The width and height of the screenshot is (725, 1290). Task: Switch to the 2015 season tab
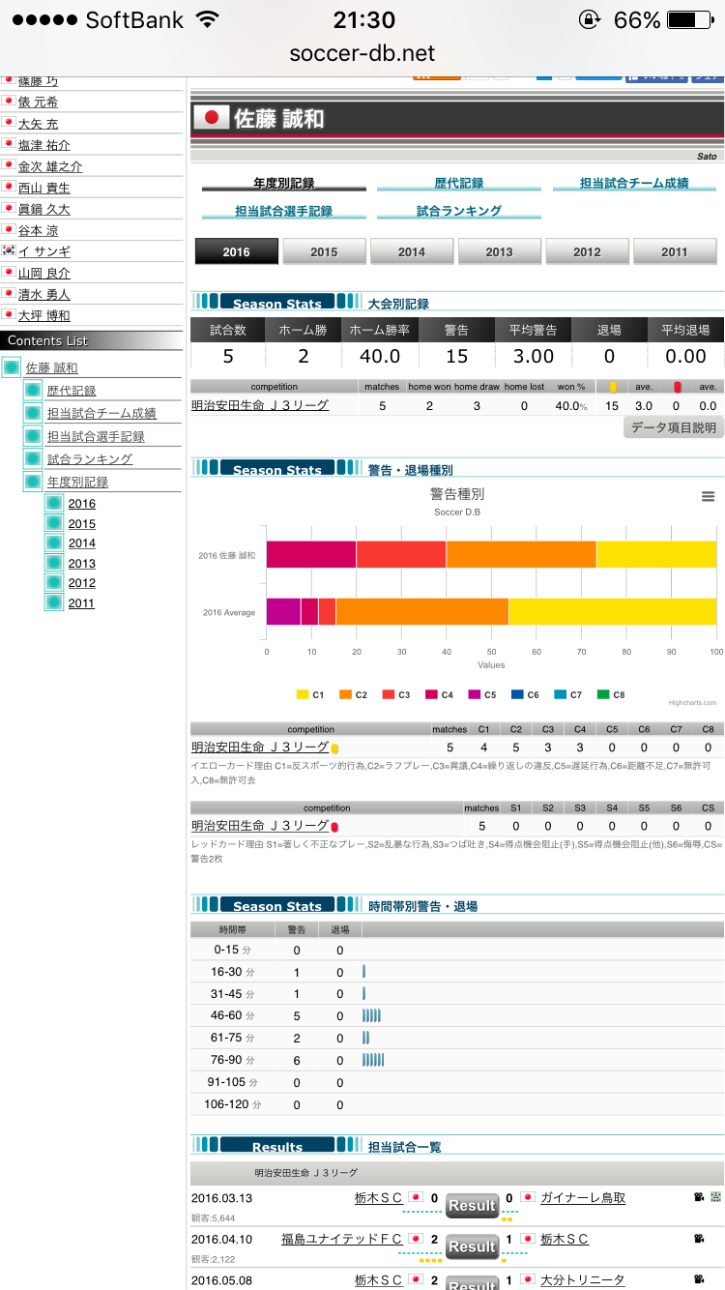pos(324,251)
